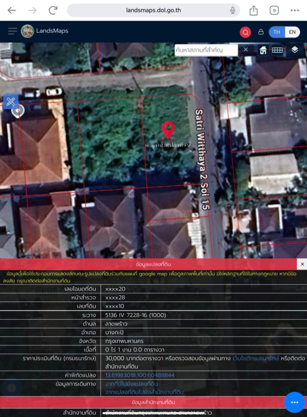This screenshot has width=307, height=417.
Task: Tap the blue floating more-options button
Action: (x=294, y=402)
